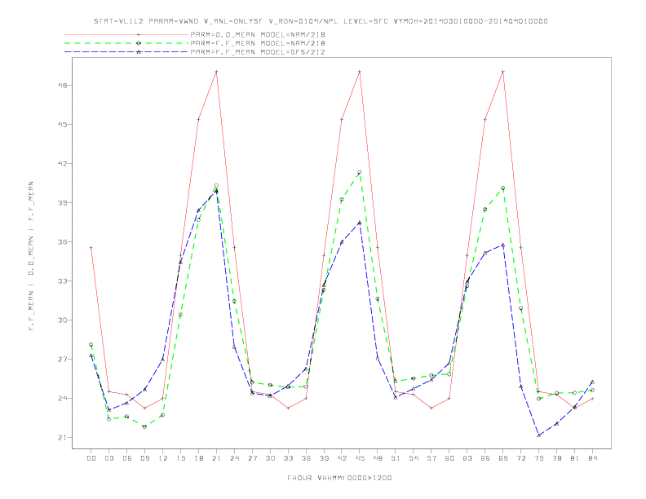The width and height of the screenshot is (646, 499).
Task: Click x-axis tick label 18
Action: coord(198,458)
